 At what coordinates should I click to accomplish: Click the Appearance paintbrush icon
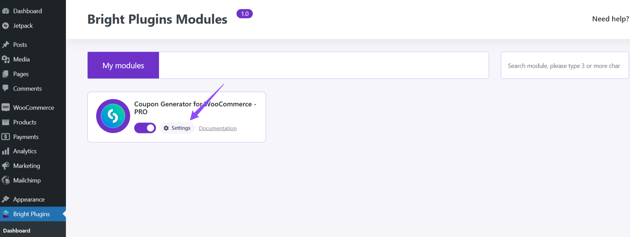tap(5, 199)
